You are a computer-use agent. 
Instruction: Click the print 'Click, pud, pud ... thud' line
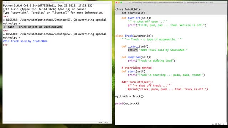(x=167, y=25)
